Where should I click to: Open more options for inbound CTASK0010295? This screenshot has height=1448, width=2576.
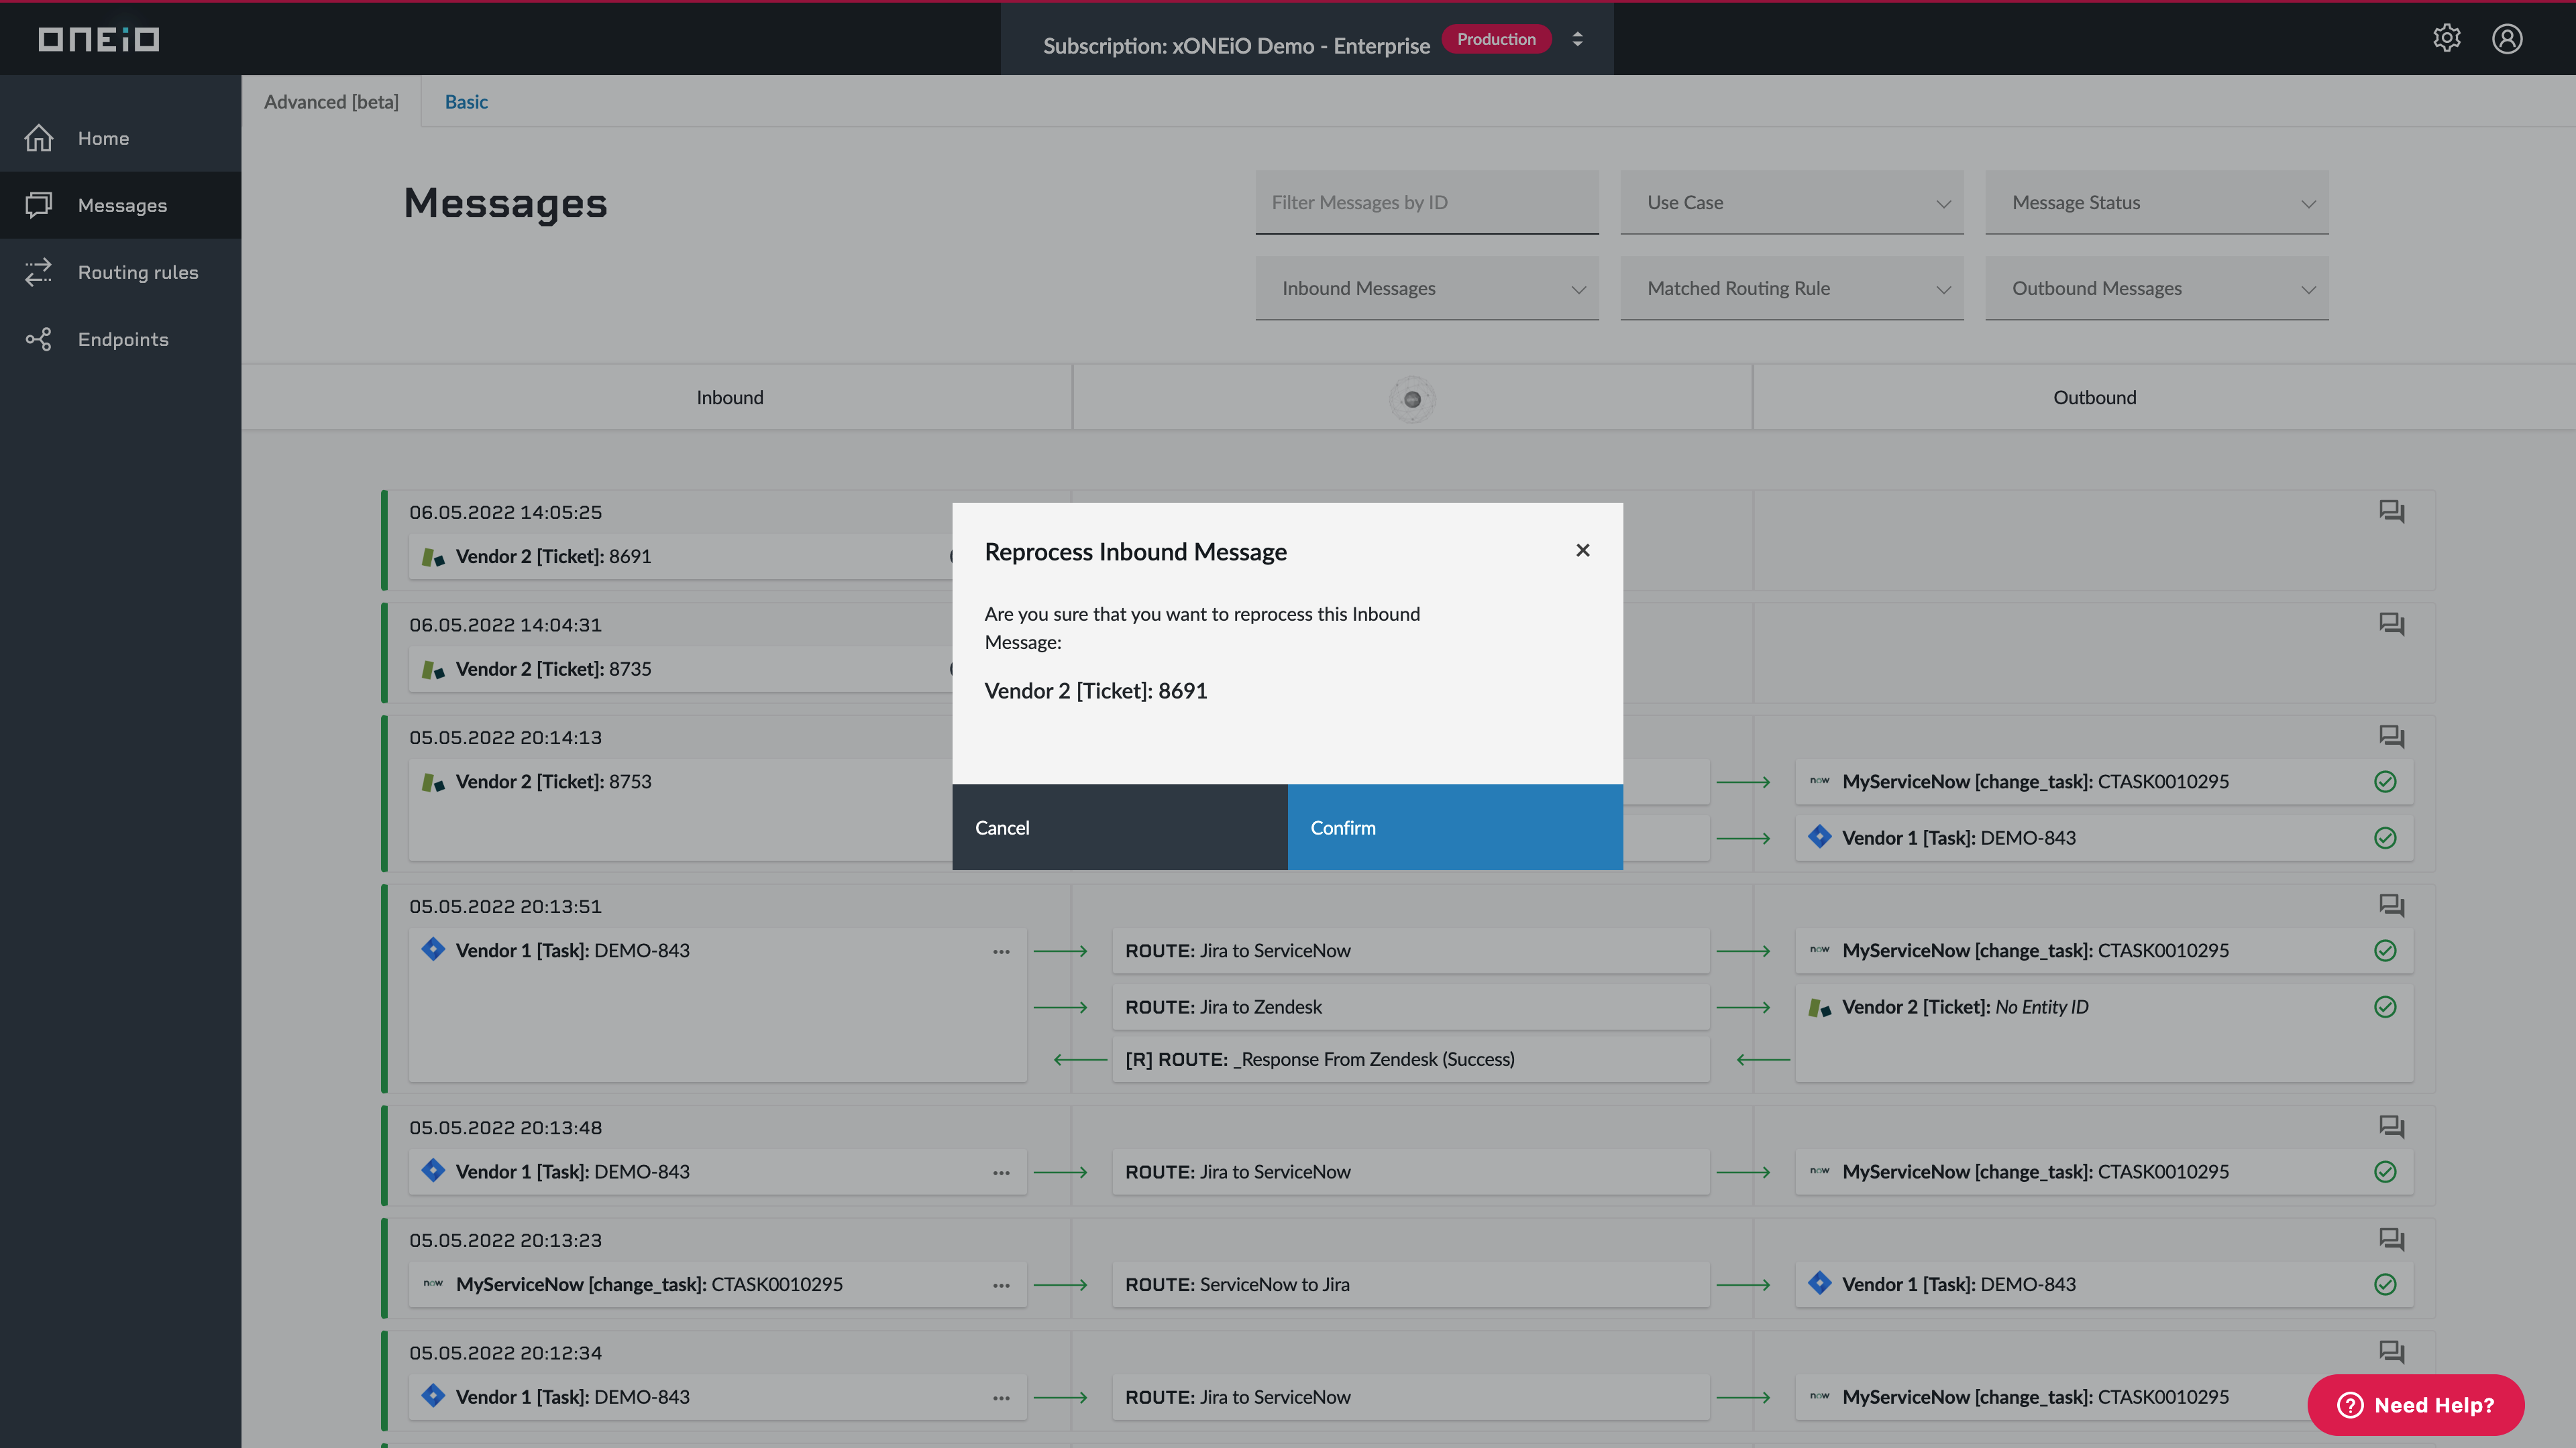[x=1001, y=1285]
